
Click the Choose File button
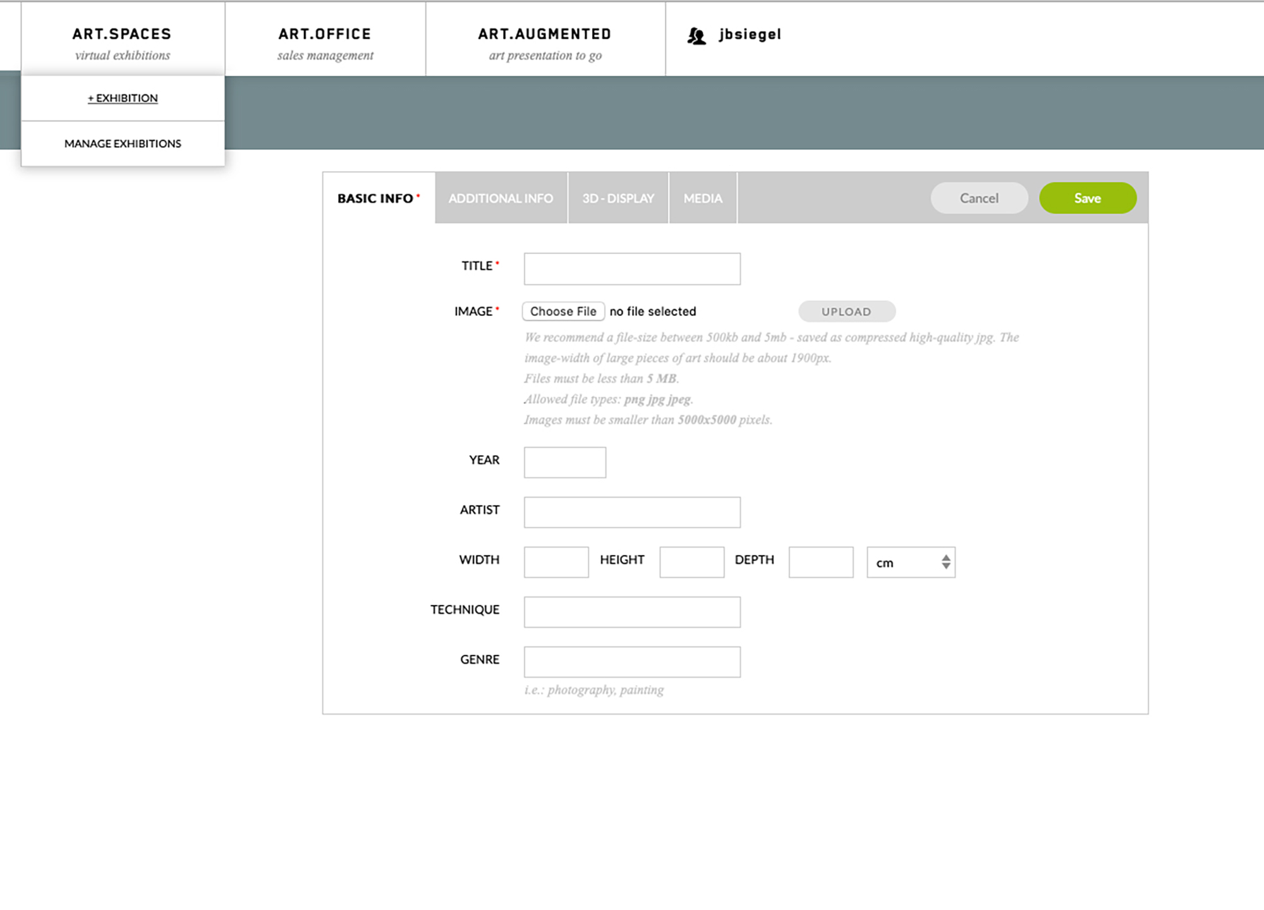pos(563,312)
